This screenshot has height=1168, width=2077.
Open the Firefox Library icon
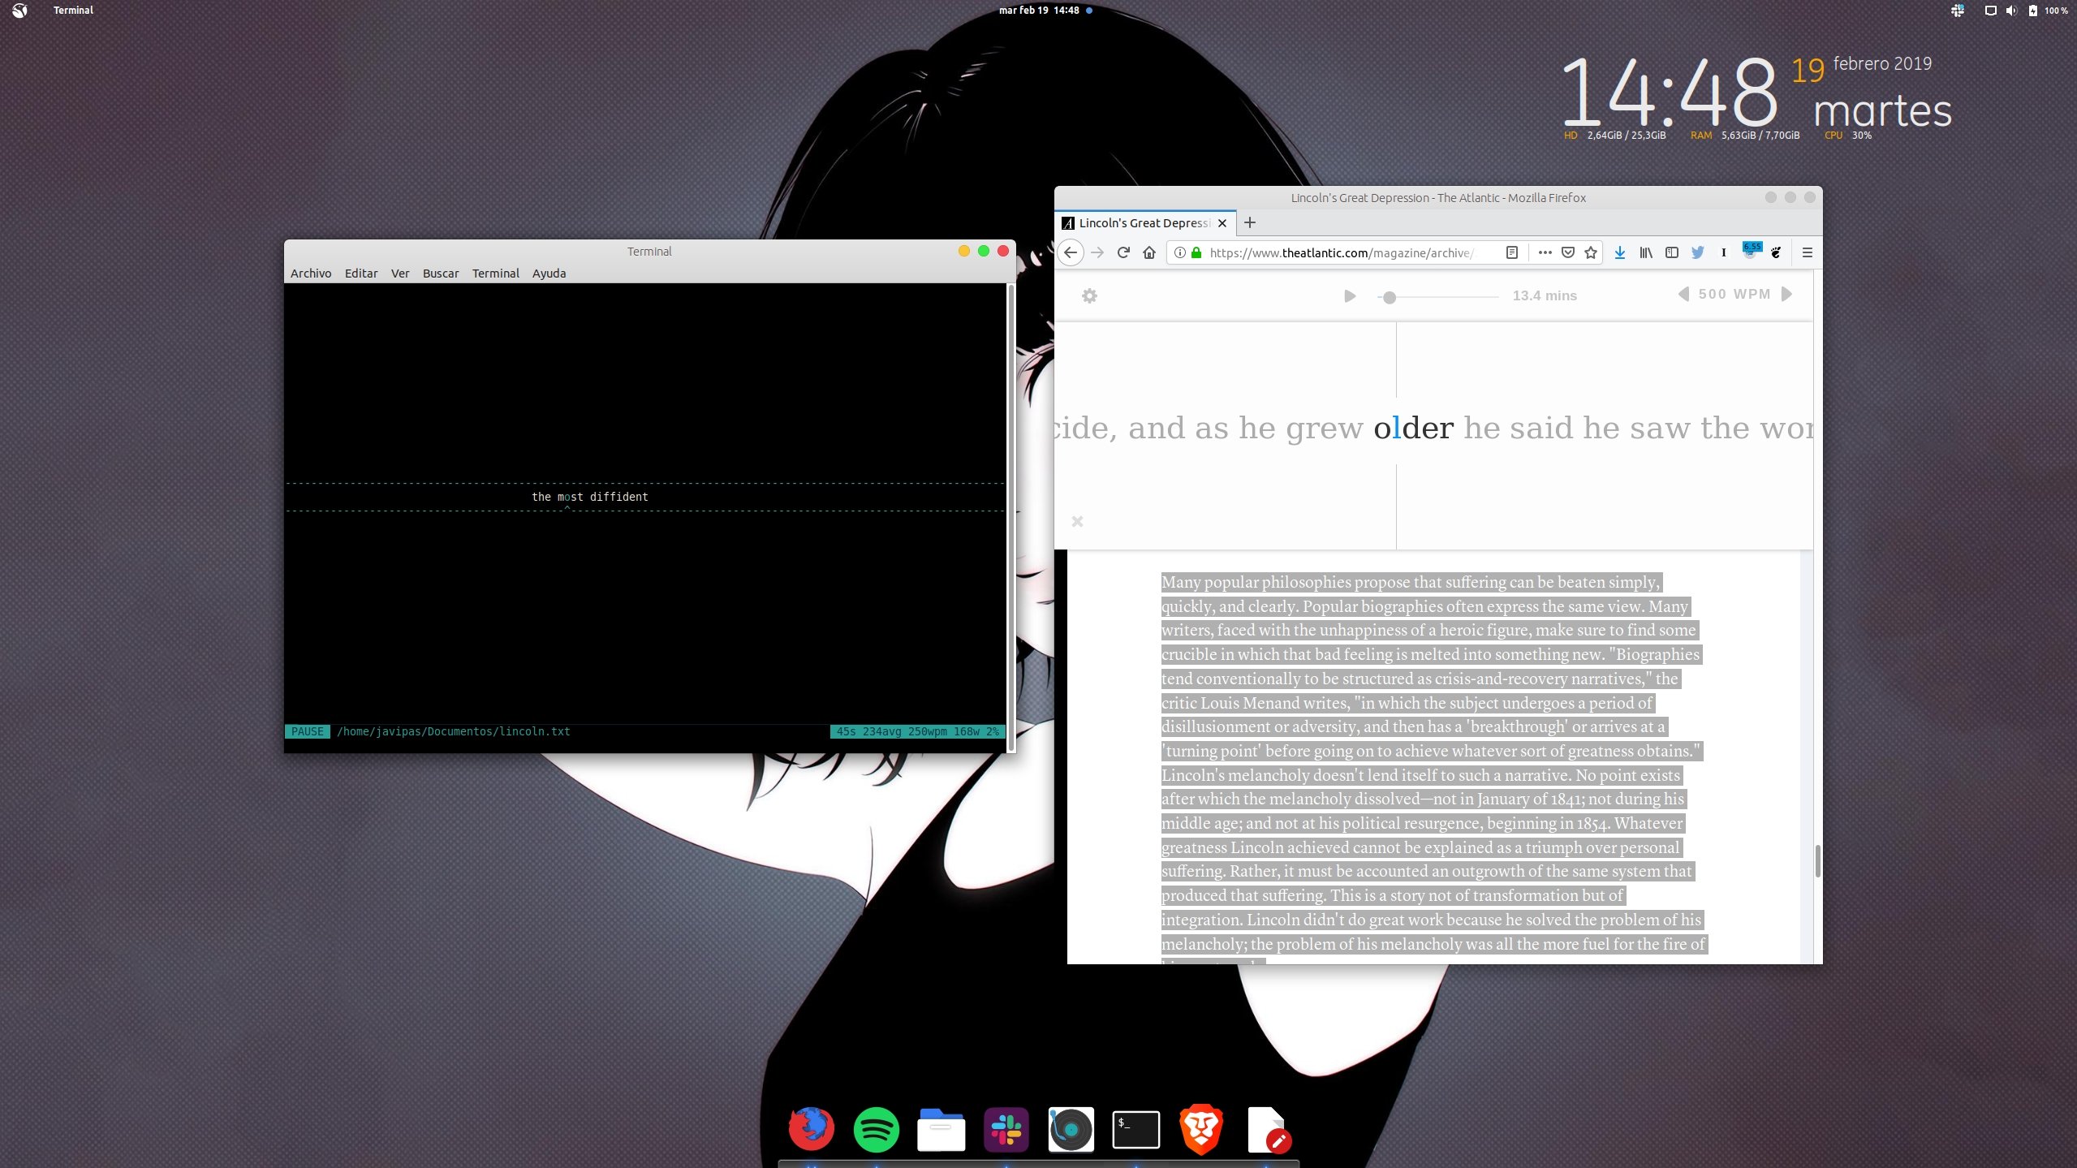tap(1645, 252)
